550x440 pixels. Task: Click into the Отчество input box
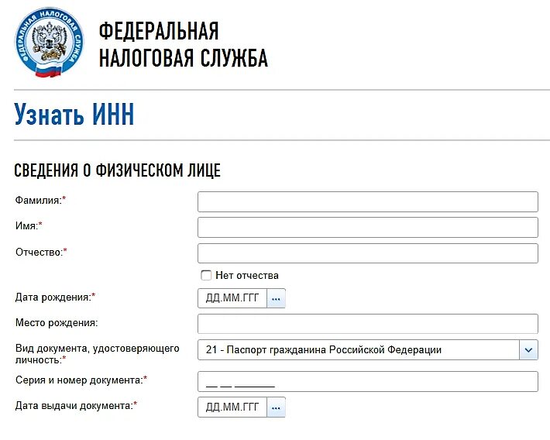(x=367, y=253)
